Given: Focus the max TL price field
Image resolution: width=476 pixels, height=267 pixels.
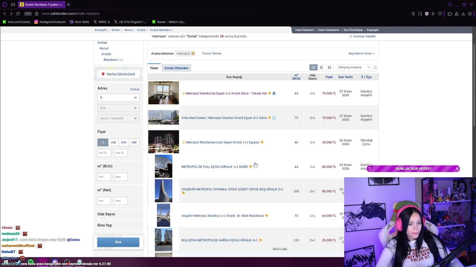Looking at the screenshot, I should (x=121, y=153).
